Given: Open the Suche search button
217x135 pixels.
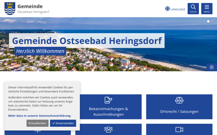Looking at the screenshot, I should pyautogui.click(x=193, y=9).
